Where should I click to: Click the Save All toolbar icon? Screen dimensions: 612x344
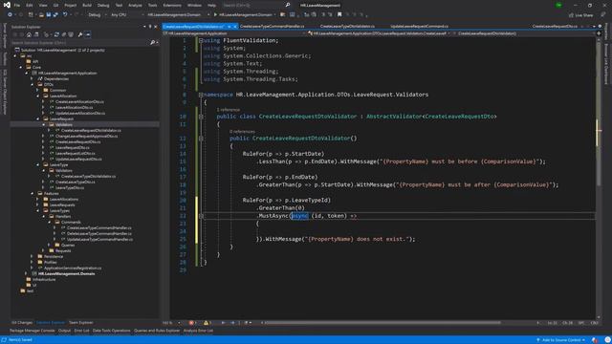point(55,15)
